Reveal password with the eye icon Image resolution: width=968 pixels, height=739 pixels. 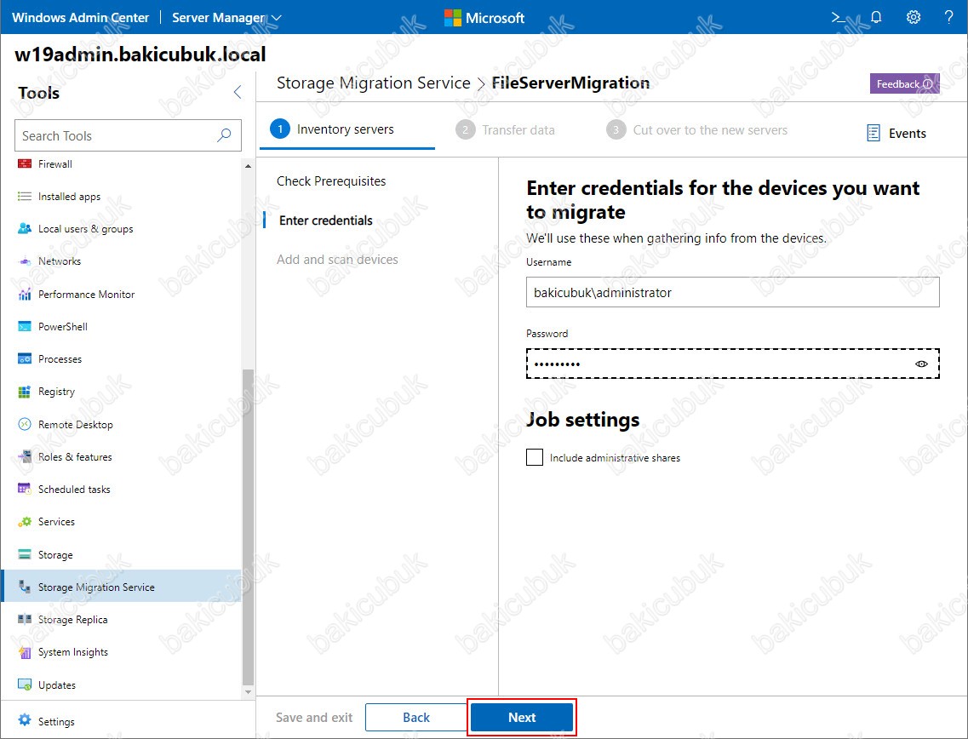coord(921,364)
